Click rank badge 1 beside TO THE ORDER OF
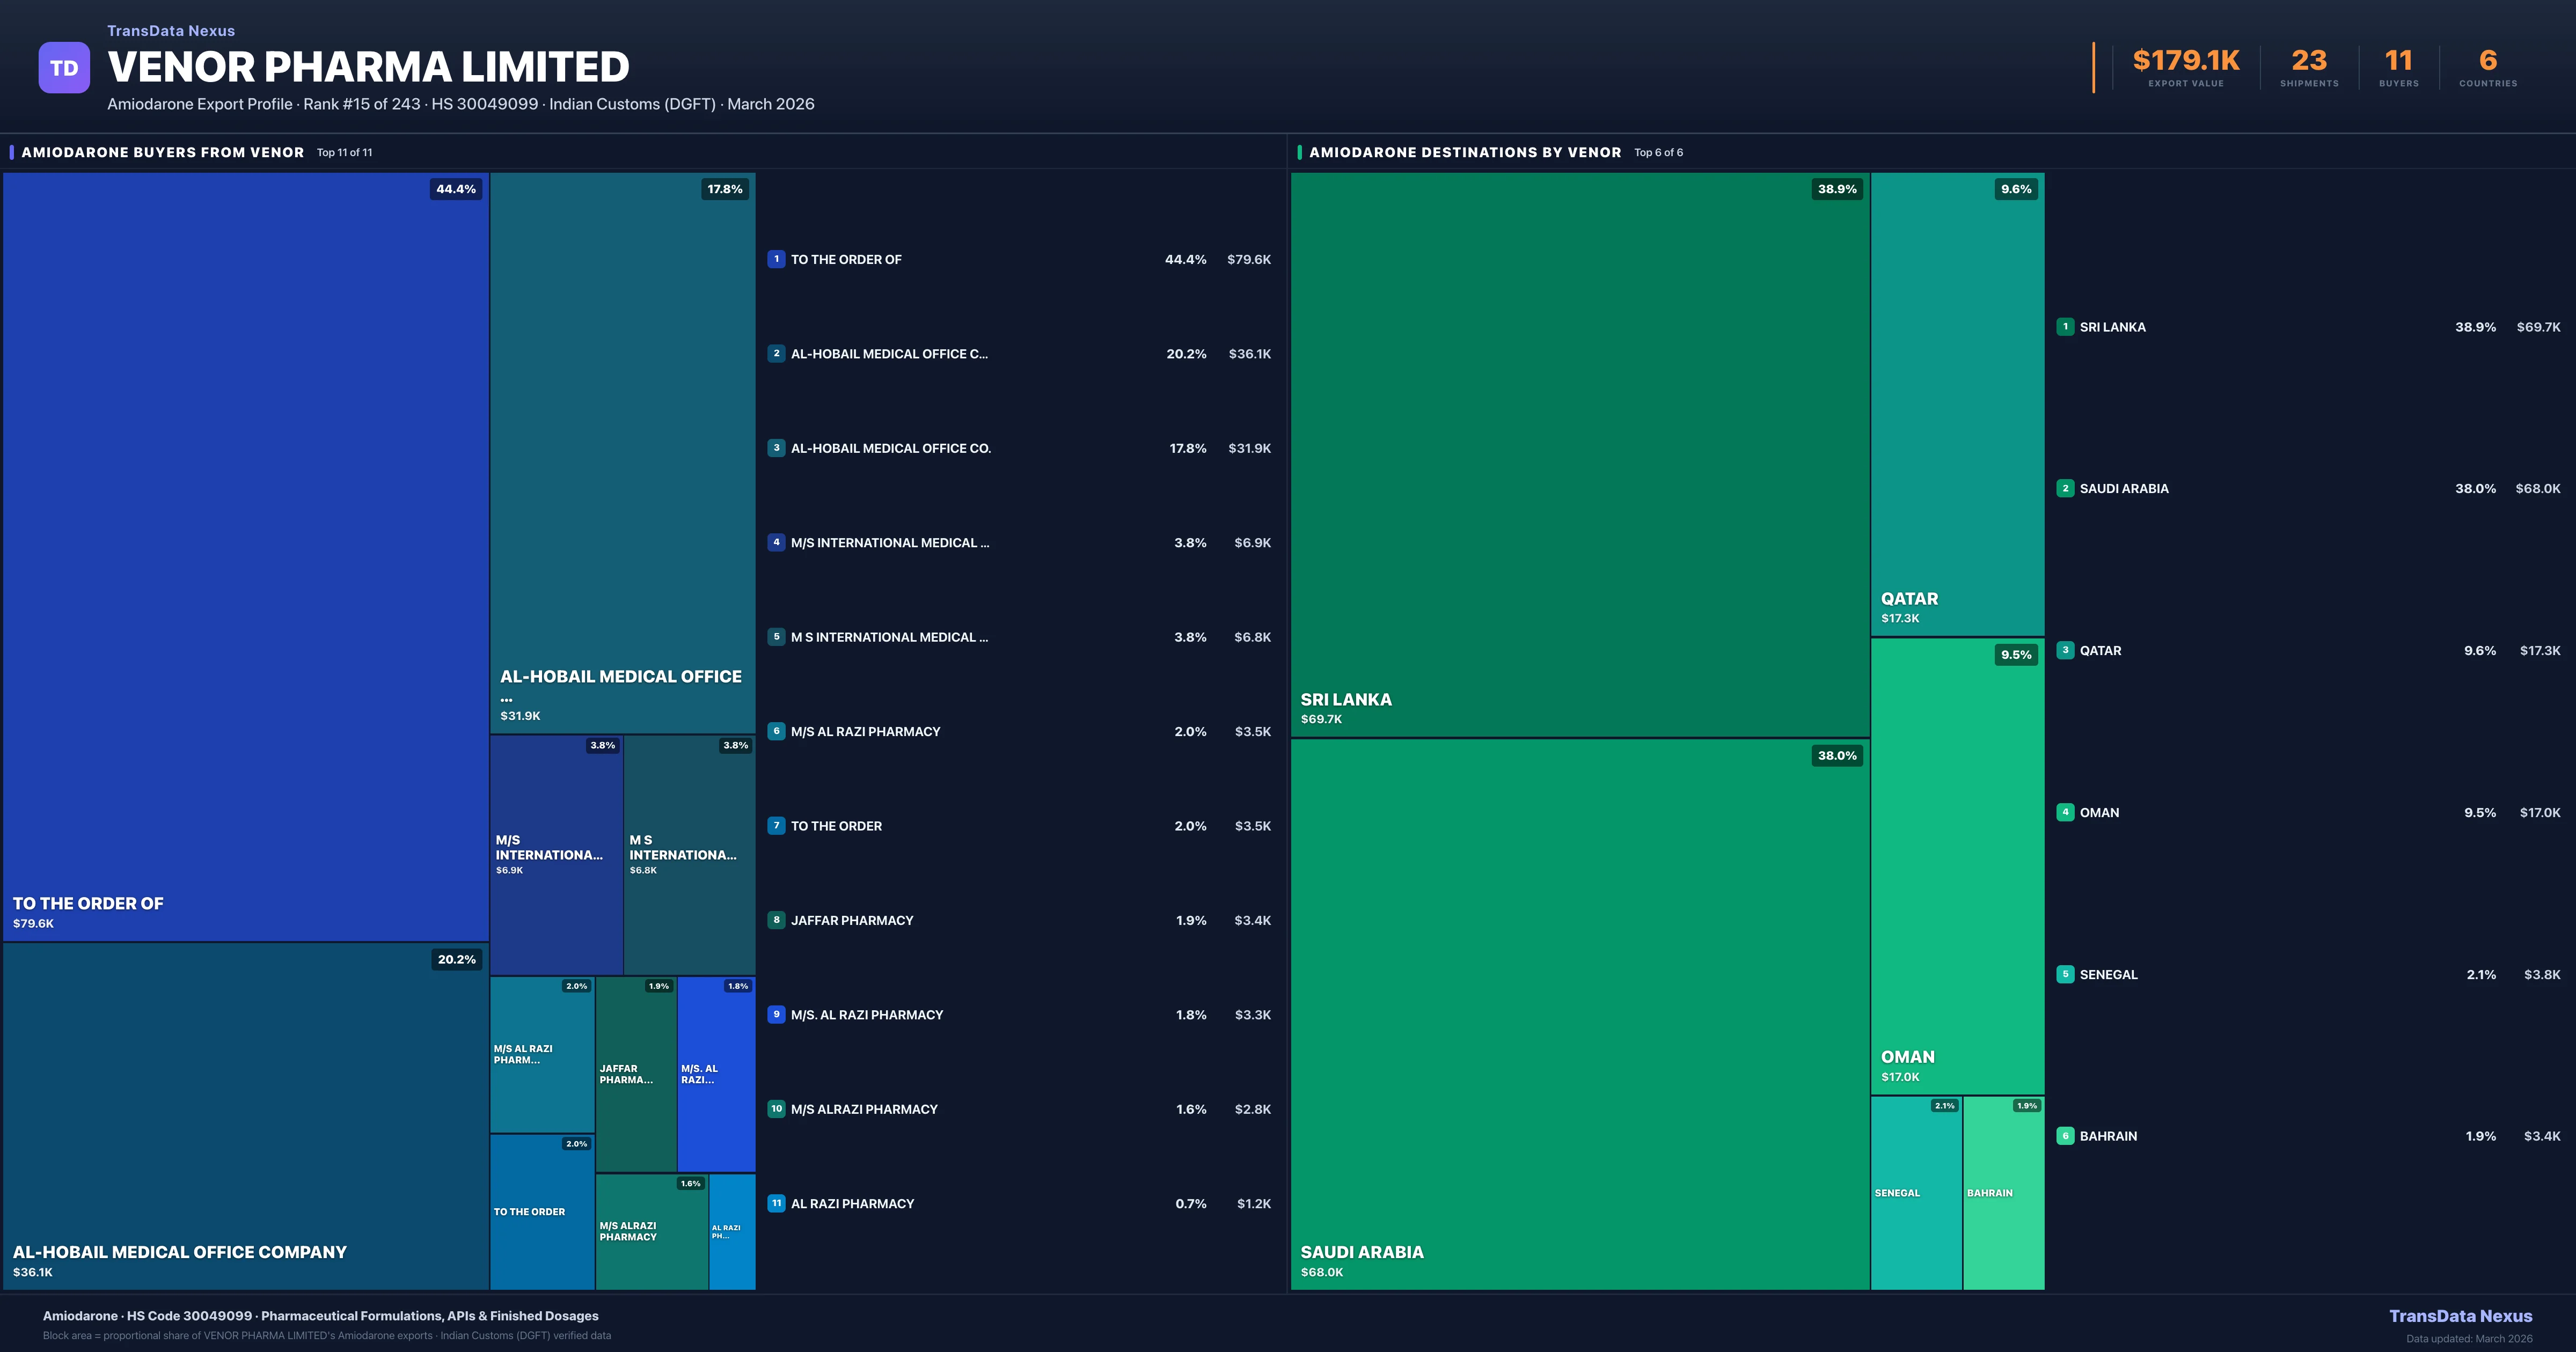 point(776,259)
